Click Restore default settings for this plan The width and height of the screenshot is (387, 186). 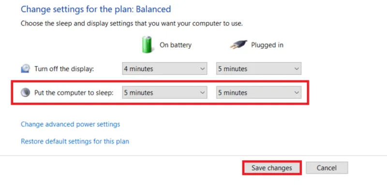[x=75, y=142]
